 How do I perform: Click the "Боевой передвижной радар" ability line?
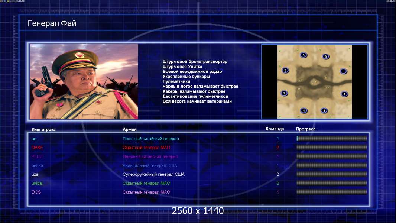pos(192,71)
